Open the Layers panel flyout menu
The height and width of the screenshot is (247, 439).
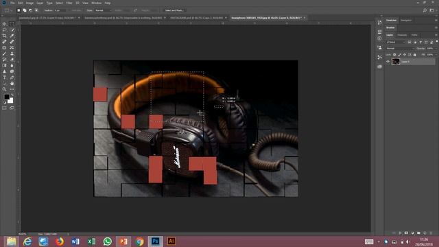[x=436, y=35]
